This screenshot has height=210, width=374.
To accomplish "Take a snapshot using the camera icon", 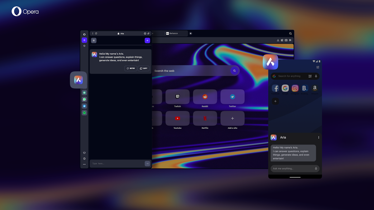I will 286,40.
